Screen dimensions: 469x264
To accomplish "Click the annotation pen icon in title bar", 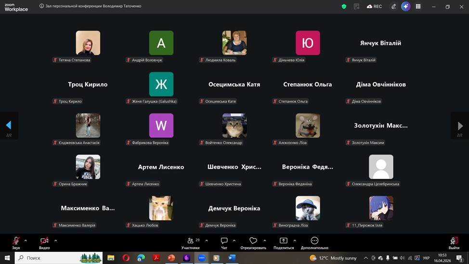I will coord(393,7).
